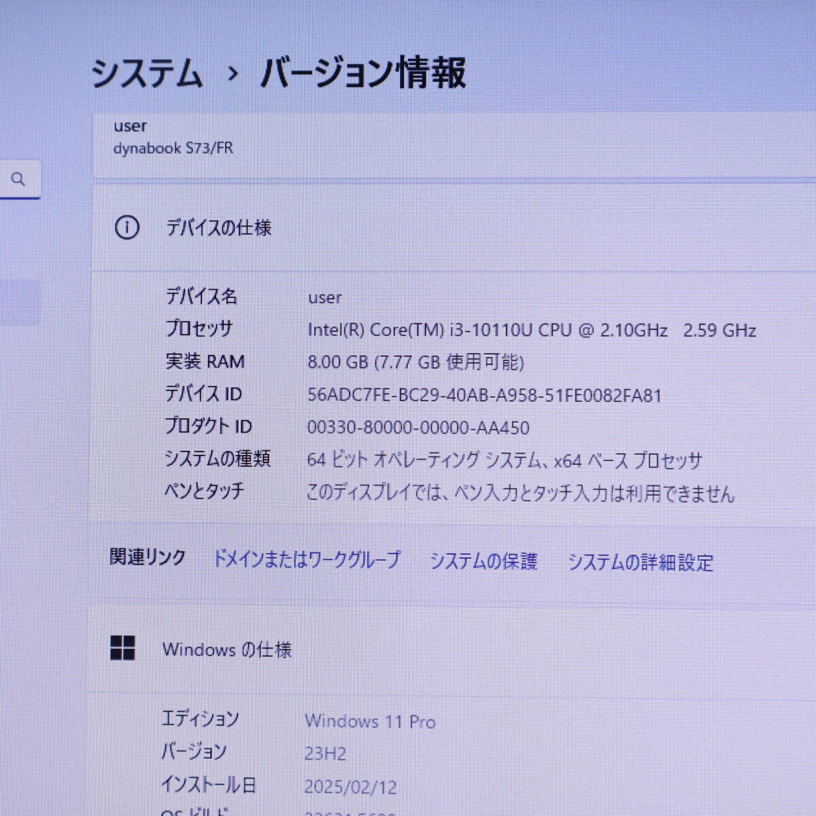Open ドメインまたはワークグループ link
Screen dimensions: 816x816
307,560
